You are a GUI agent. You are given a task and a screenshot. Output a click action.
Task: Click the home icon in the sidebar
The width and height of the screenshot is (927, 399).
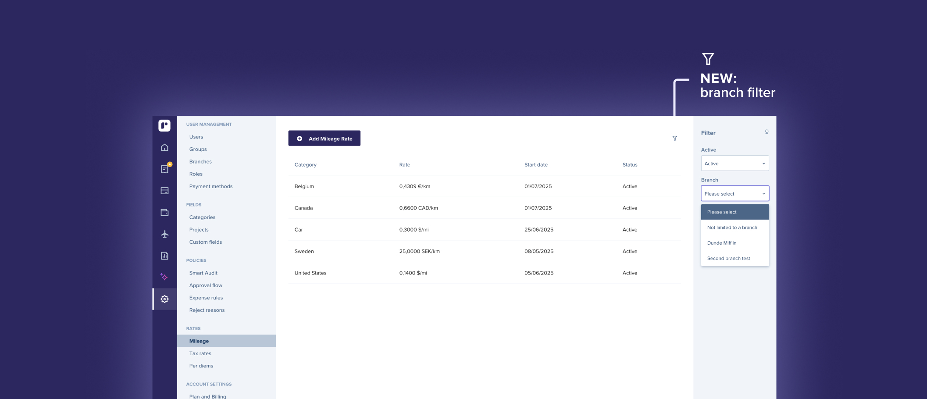(x=164, y=148)
